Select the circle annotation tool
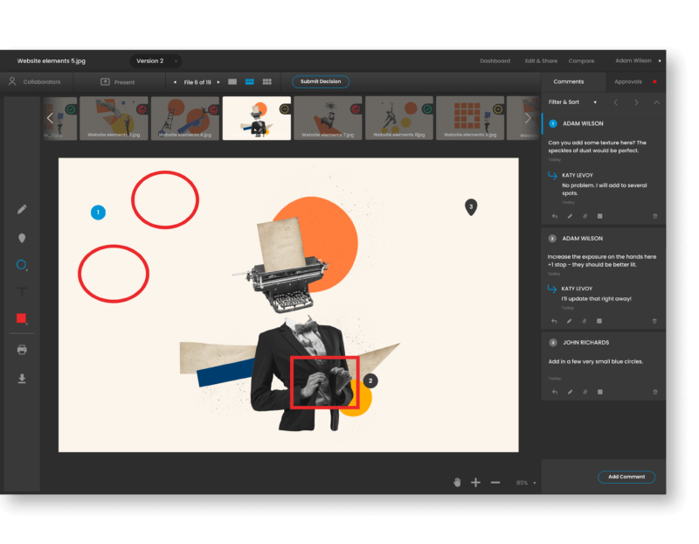The image size is (699, 544). [x=22, y=265]
